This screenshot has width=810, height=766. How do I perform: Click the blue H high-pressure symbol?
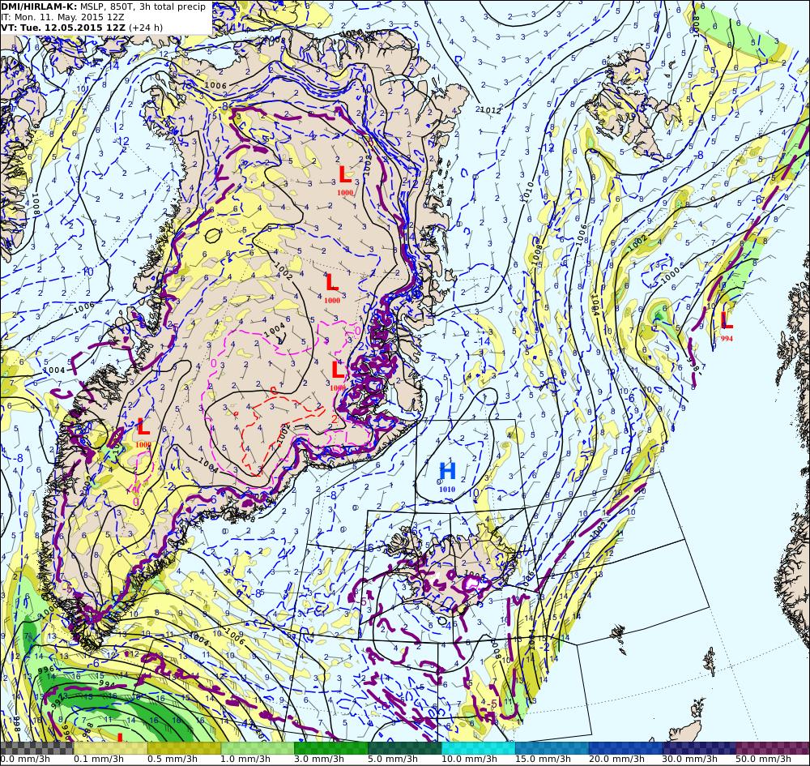click(447, 471)
